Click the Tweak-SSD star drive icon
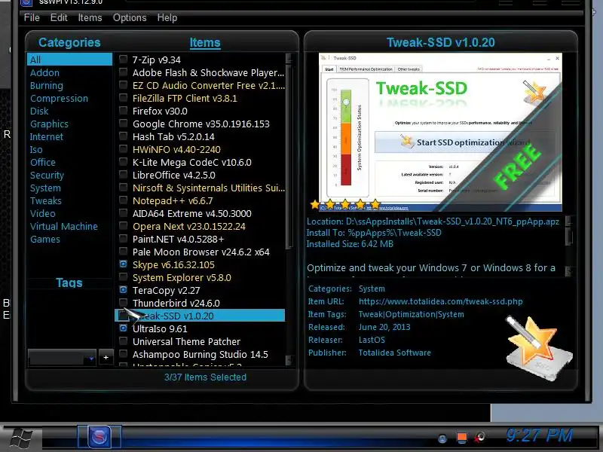Image resolution: width=603 pixels, height=452 pixels. pyautogui.click(x=539, y=348)
